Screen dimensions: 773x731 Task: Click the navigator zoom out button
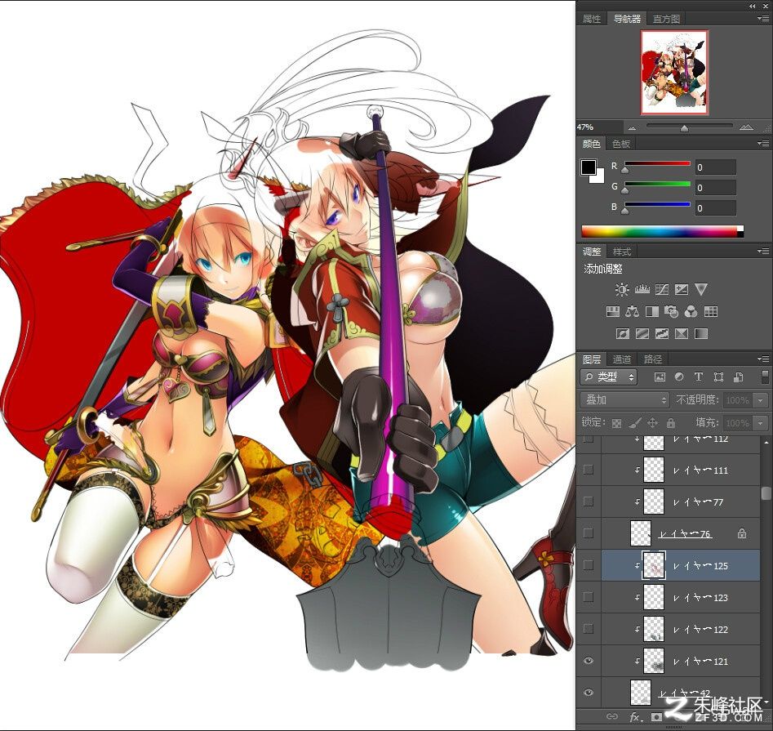tap(632, 127)
